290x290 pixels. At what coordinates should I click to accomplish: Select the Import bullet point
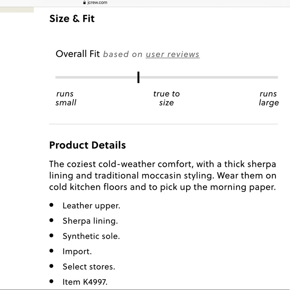(x=77, y=251)
